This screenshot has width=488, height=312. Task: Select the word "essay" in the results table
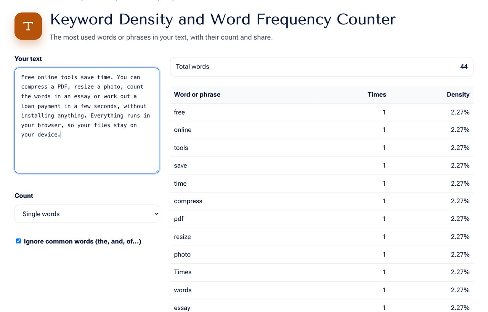(182, 308)
